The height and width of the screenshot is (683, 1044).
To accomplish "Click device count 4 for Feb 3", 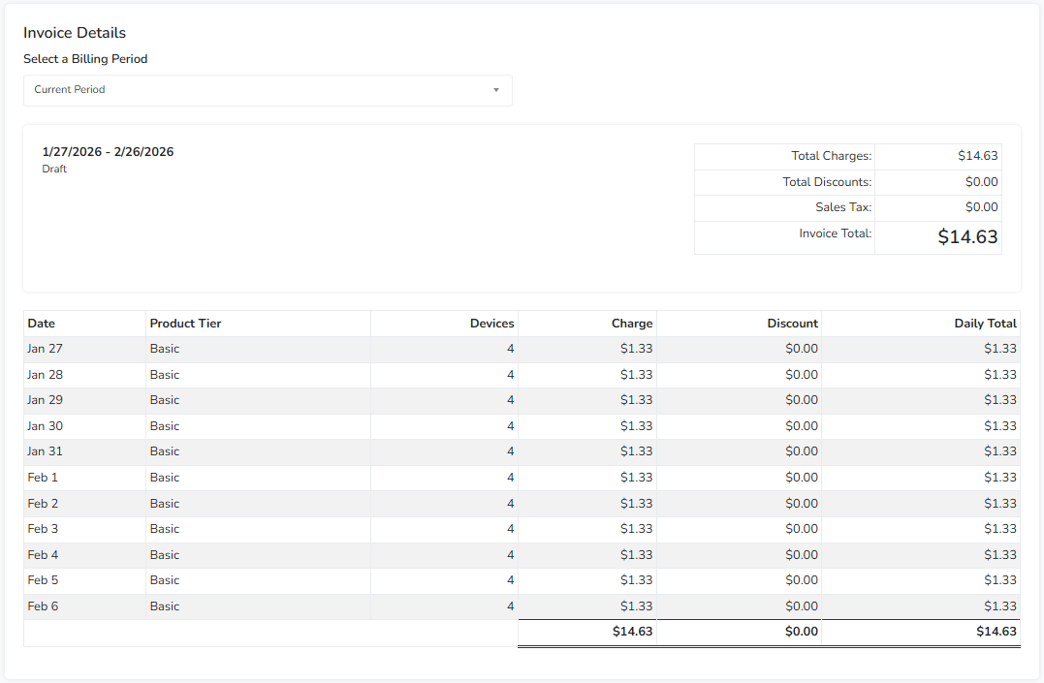I will pos(510,529).
